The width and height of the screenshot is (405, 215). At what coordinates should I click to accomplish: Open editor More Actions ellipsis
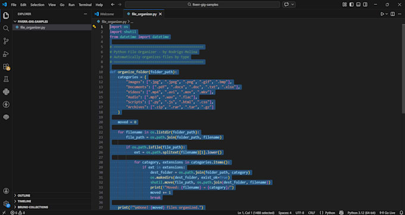point(400,14)
